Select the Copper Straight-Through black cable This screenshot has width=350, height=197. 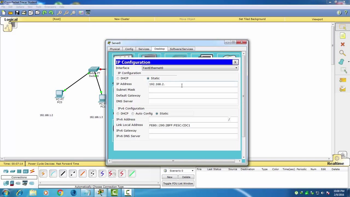[63, 174]
